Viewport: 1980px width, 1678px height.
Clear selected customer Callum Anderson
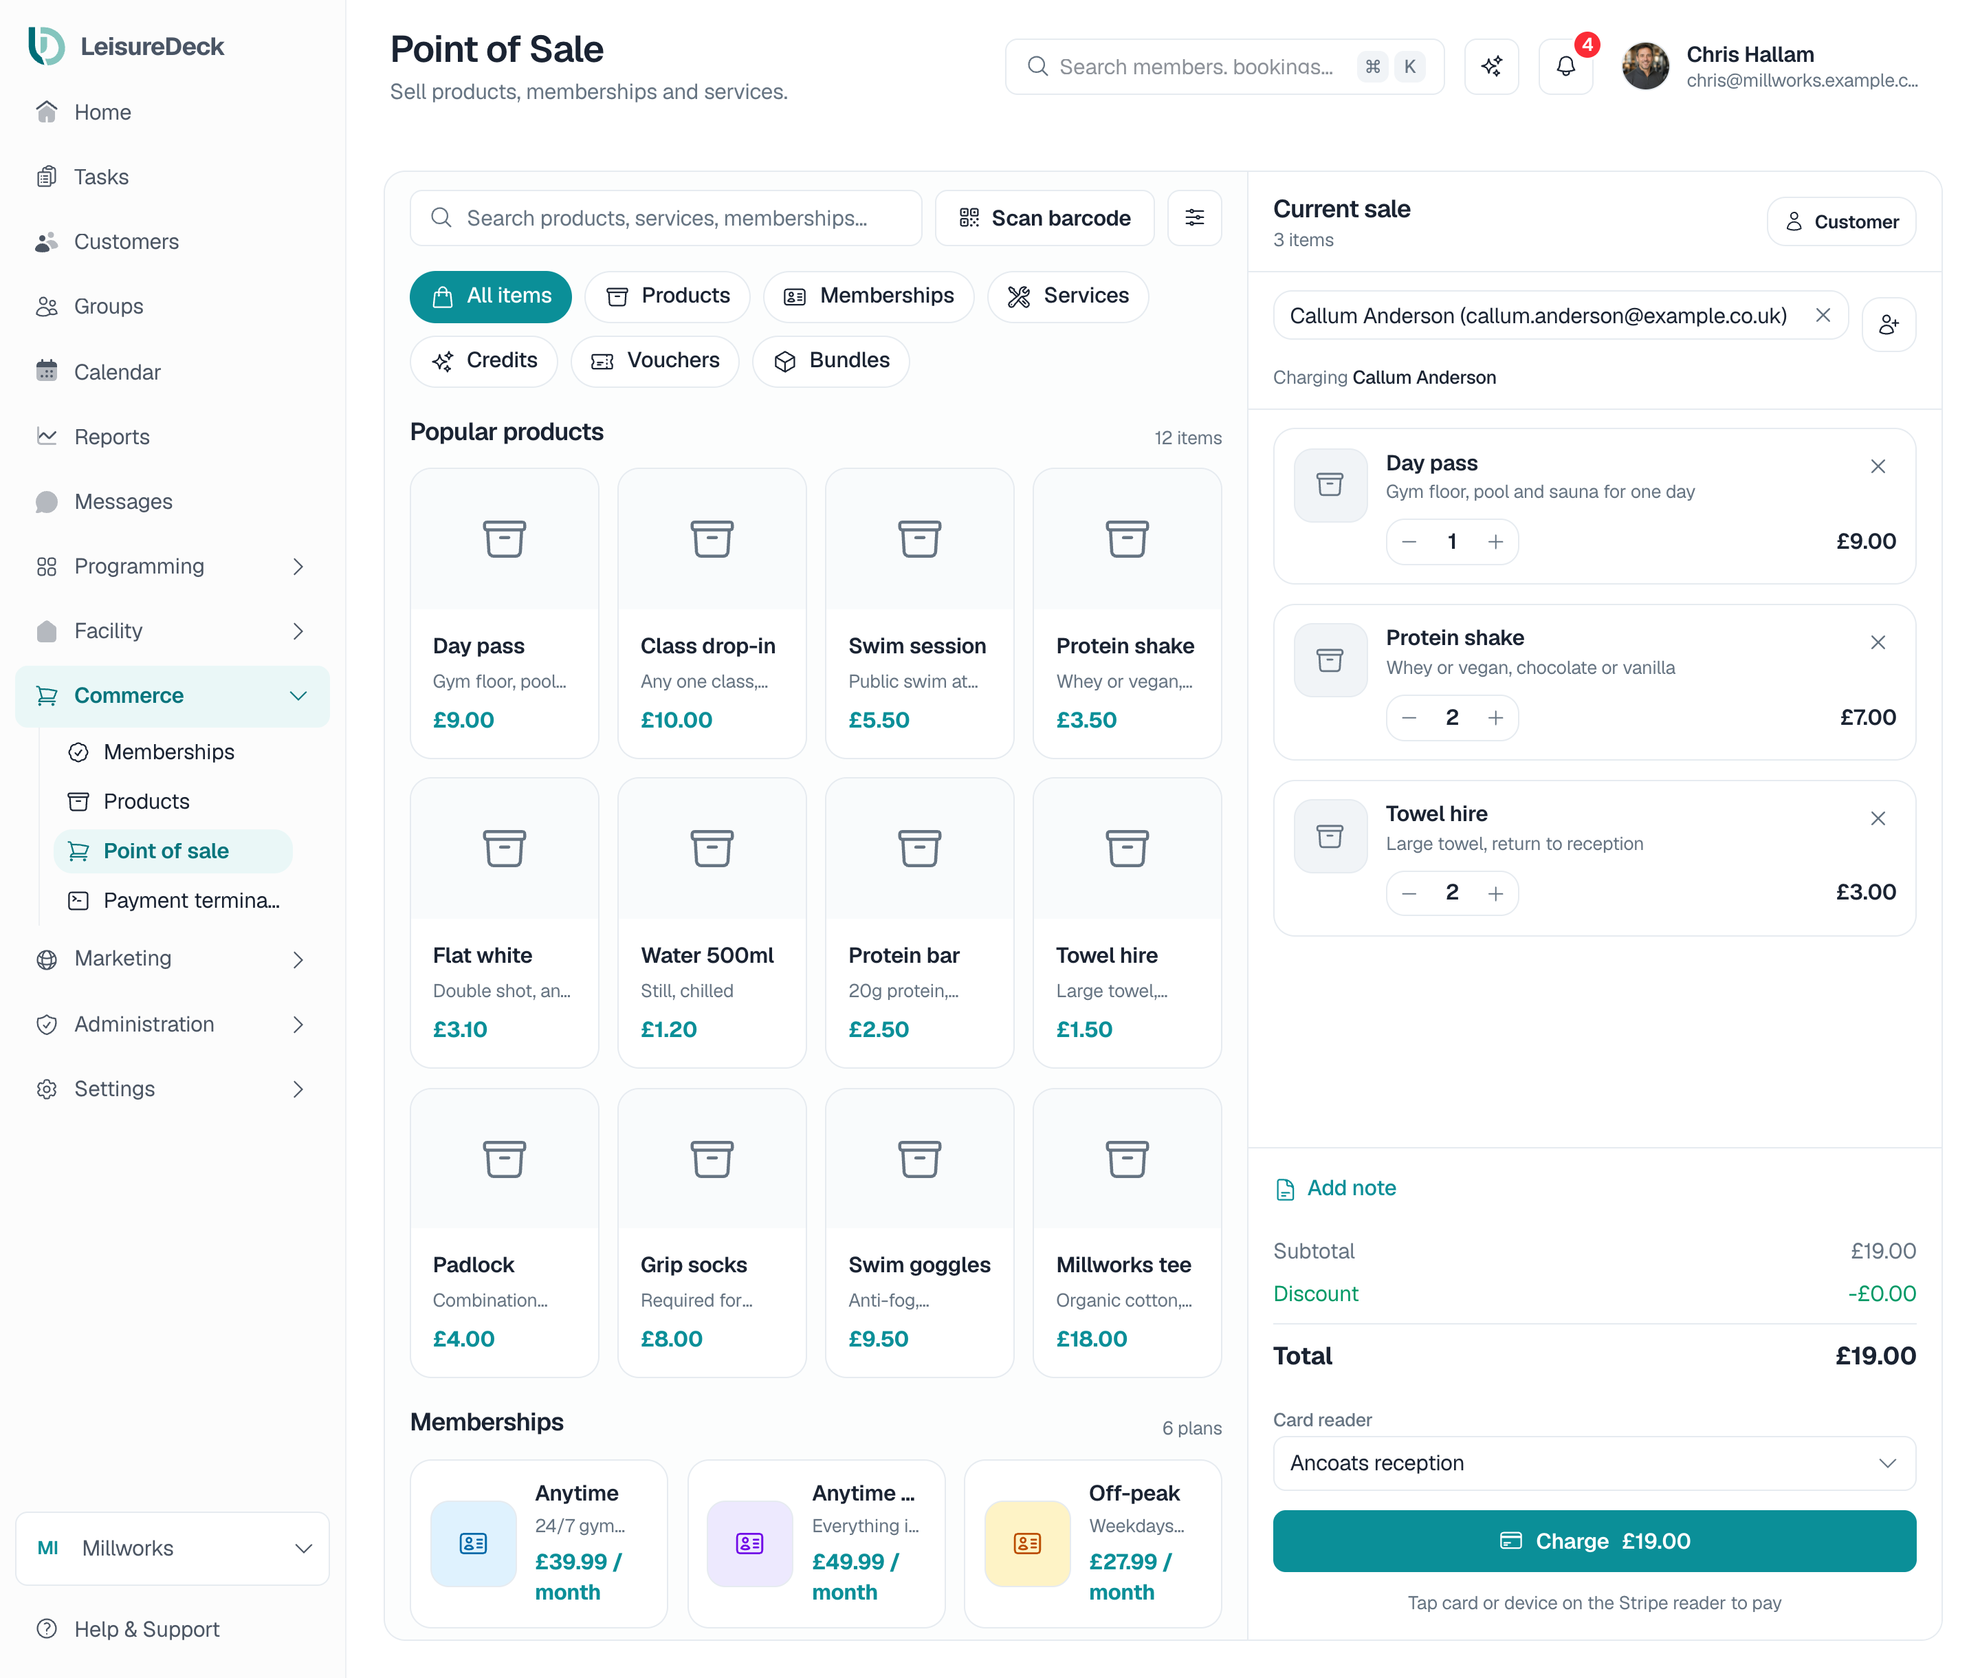click(x=1822, y=315)
